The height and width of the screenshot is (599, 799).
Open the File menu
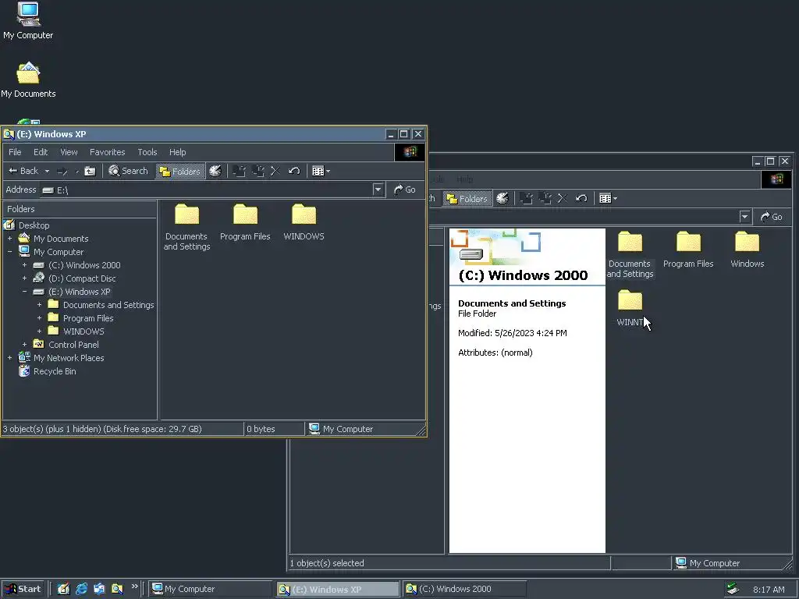(x=15, y=152)
